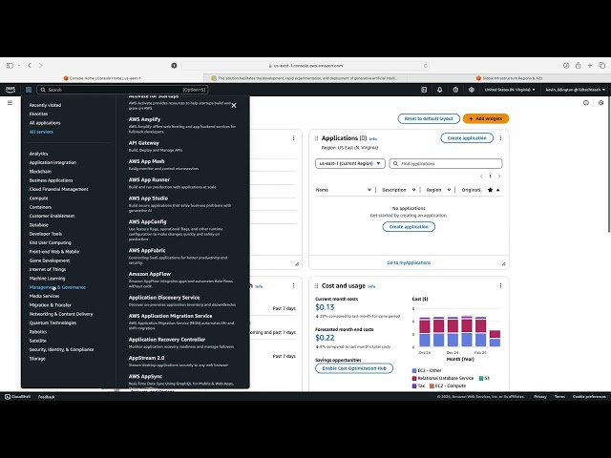This screenshot has height=458, width=611.
Task: Click the Safari share icon
Action: pyautogui.click(x=579, y=66)
